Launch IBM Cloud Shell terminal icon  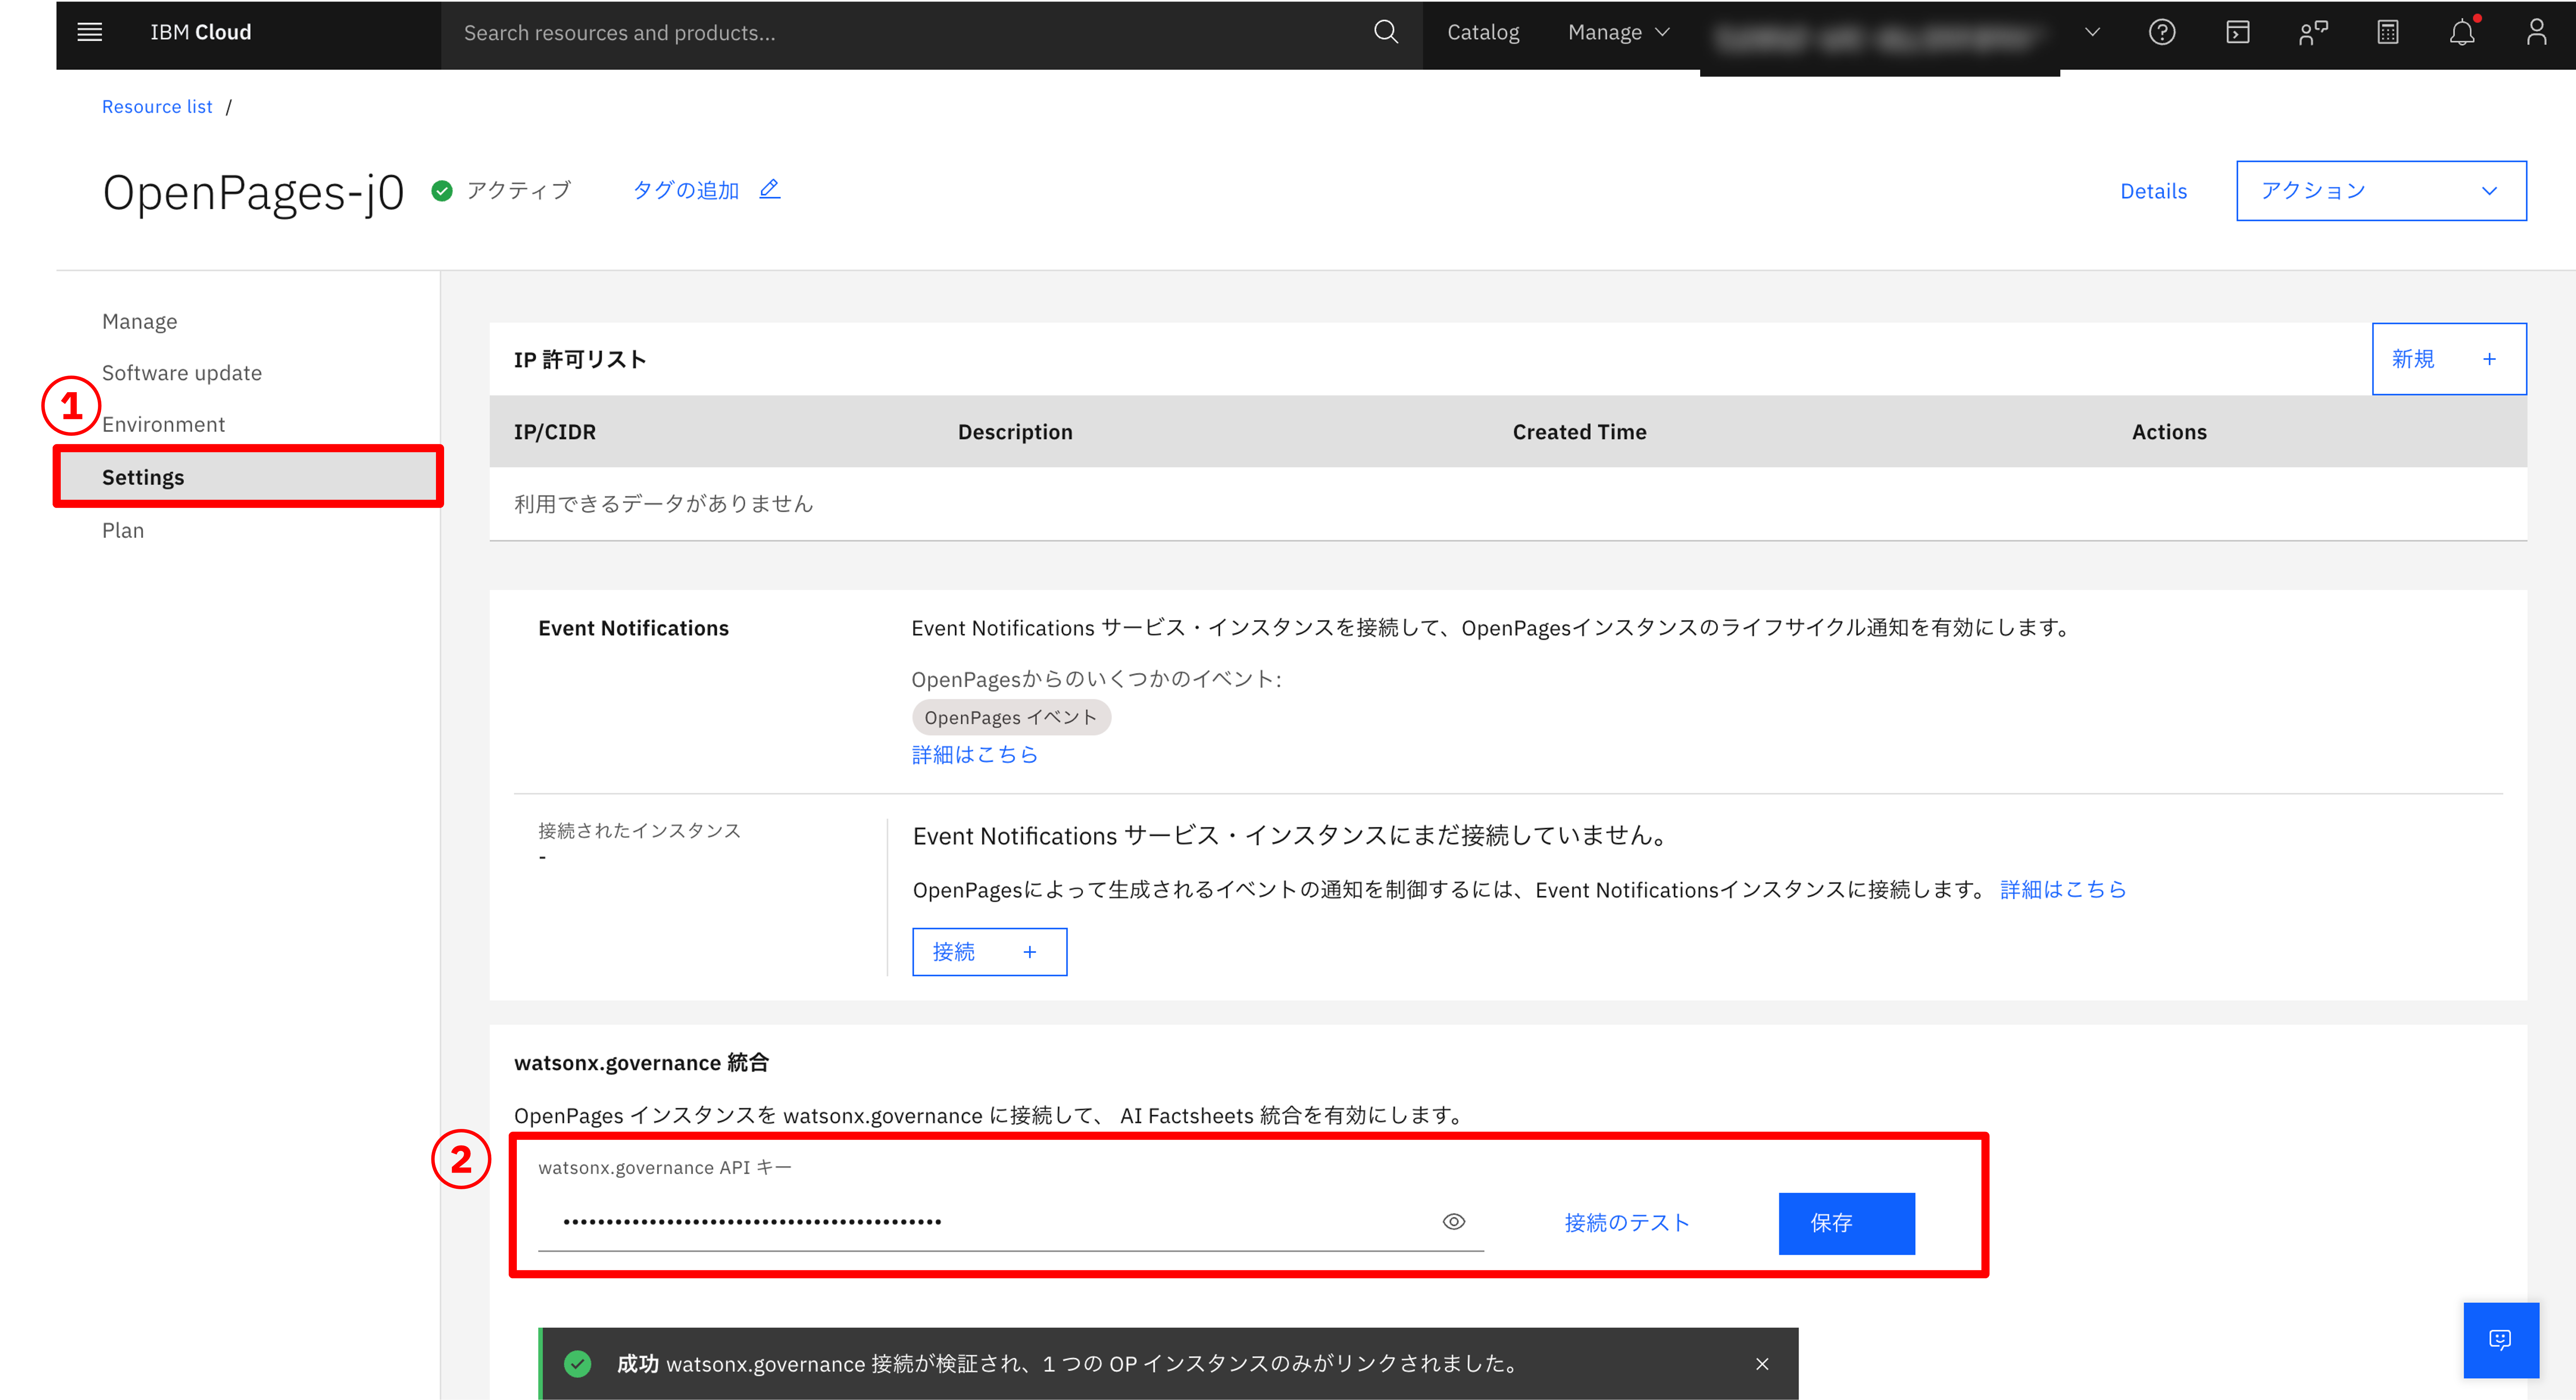2237,32
